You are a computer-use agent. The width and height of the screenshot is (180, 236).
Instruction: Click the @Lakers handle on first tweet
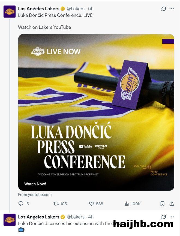pos(76,9)
